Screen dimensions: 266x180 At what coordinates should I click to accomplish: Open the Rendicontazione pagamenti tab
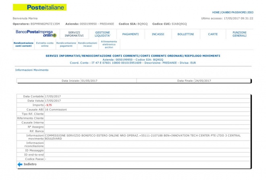click(66, 44)
